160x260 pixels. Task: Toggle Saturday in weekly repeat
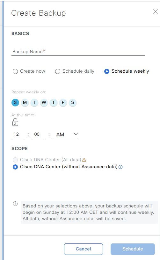click(73, 103)
